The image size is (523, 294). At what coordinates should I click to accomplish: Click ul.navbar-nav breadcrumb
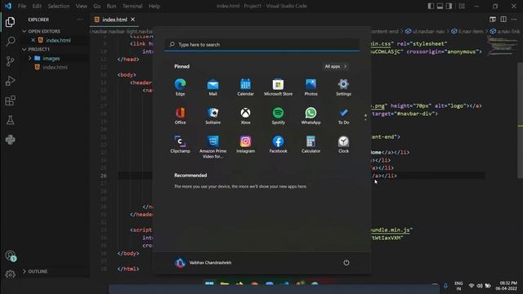[425, 31]
